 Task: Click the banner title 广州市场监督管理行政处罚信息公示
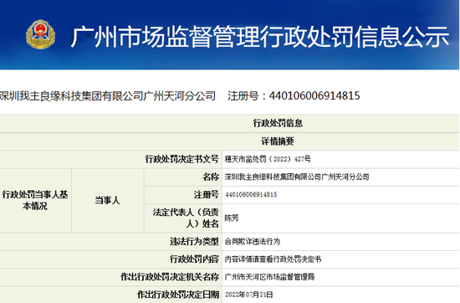260,37
